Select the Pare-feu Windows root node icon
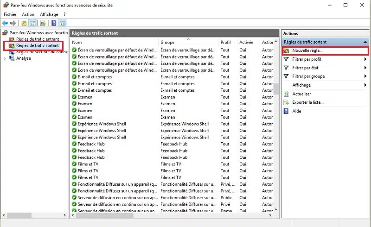The height and width of the screenshot is (227, 371). (5, 32)
